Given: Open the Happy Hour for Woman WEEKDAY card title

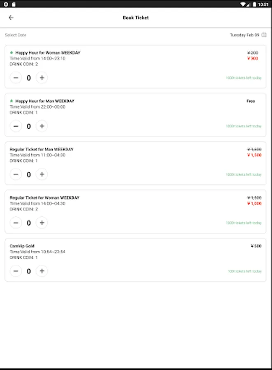Looking at the screenshot, I should coord(48,53).
